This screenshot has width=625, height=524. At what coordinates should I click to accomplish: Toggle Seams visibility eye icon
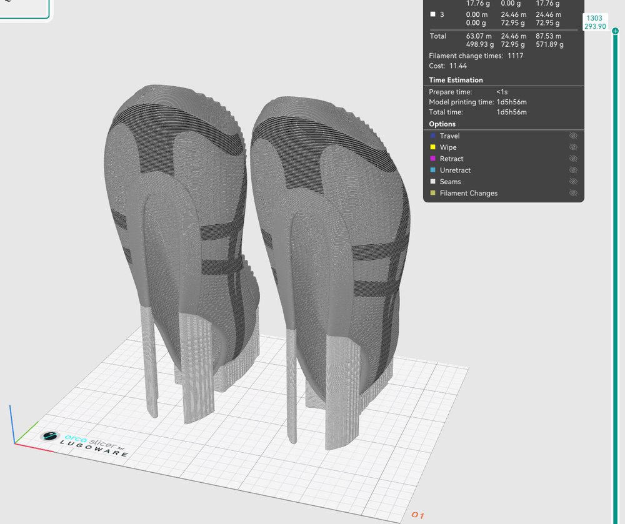(x=573, y=182)
